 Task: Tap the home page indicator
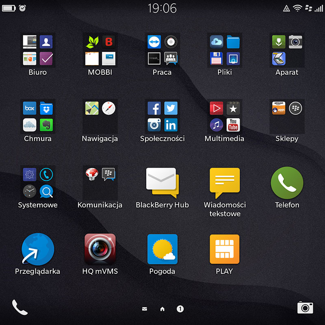point(162,309)
